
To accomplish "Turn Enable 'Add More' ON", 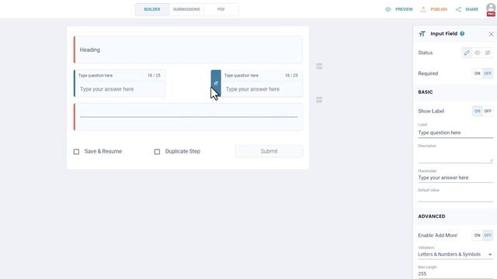I will 477,236.
